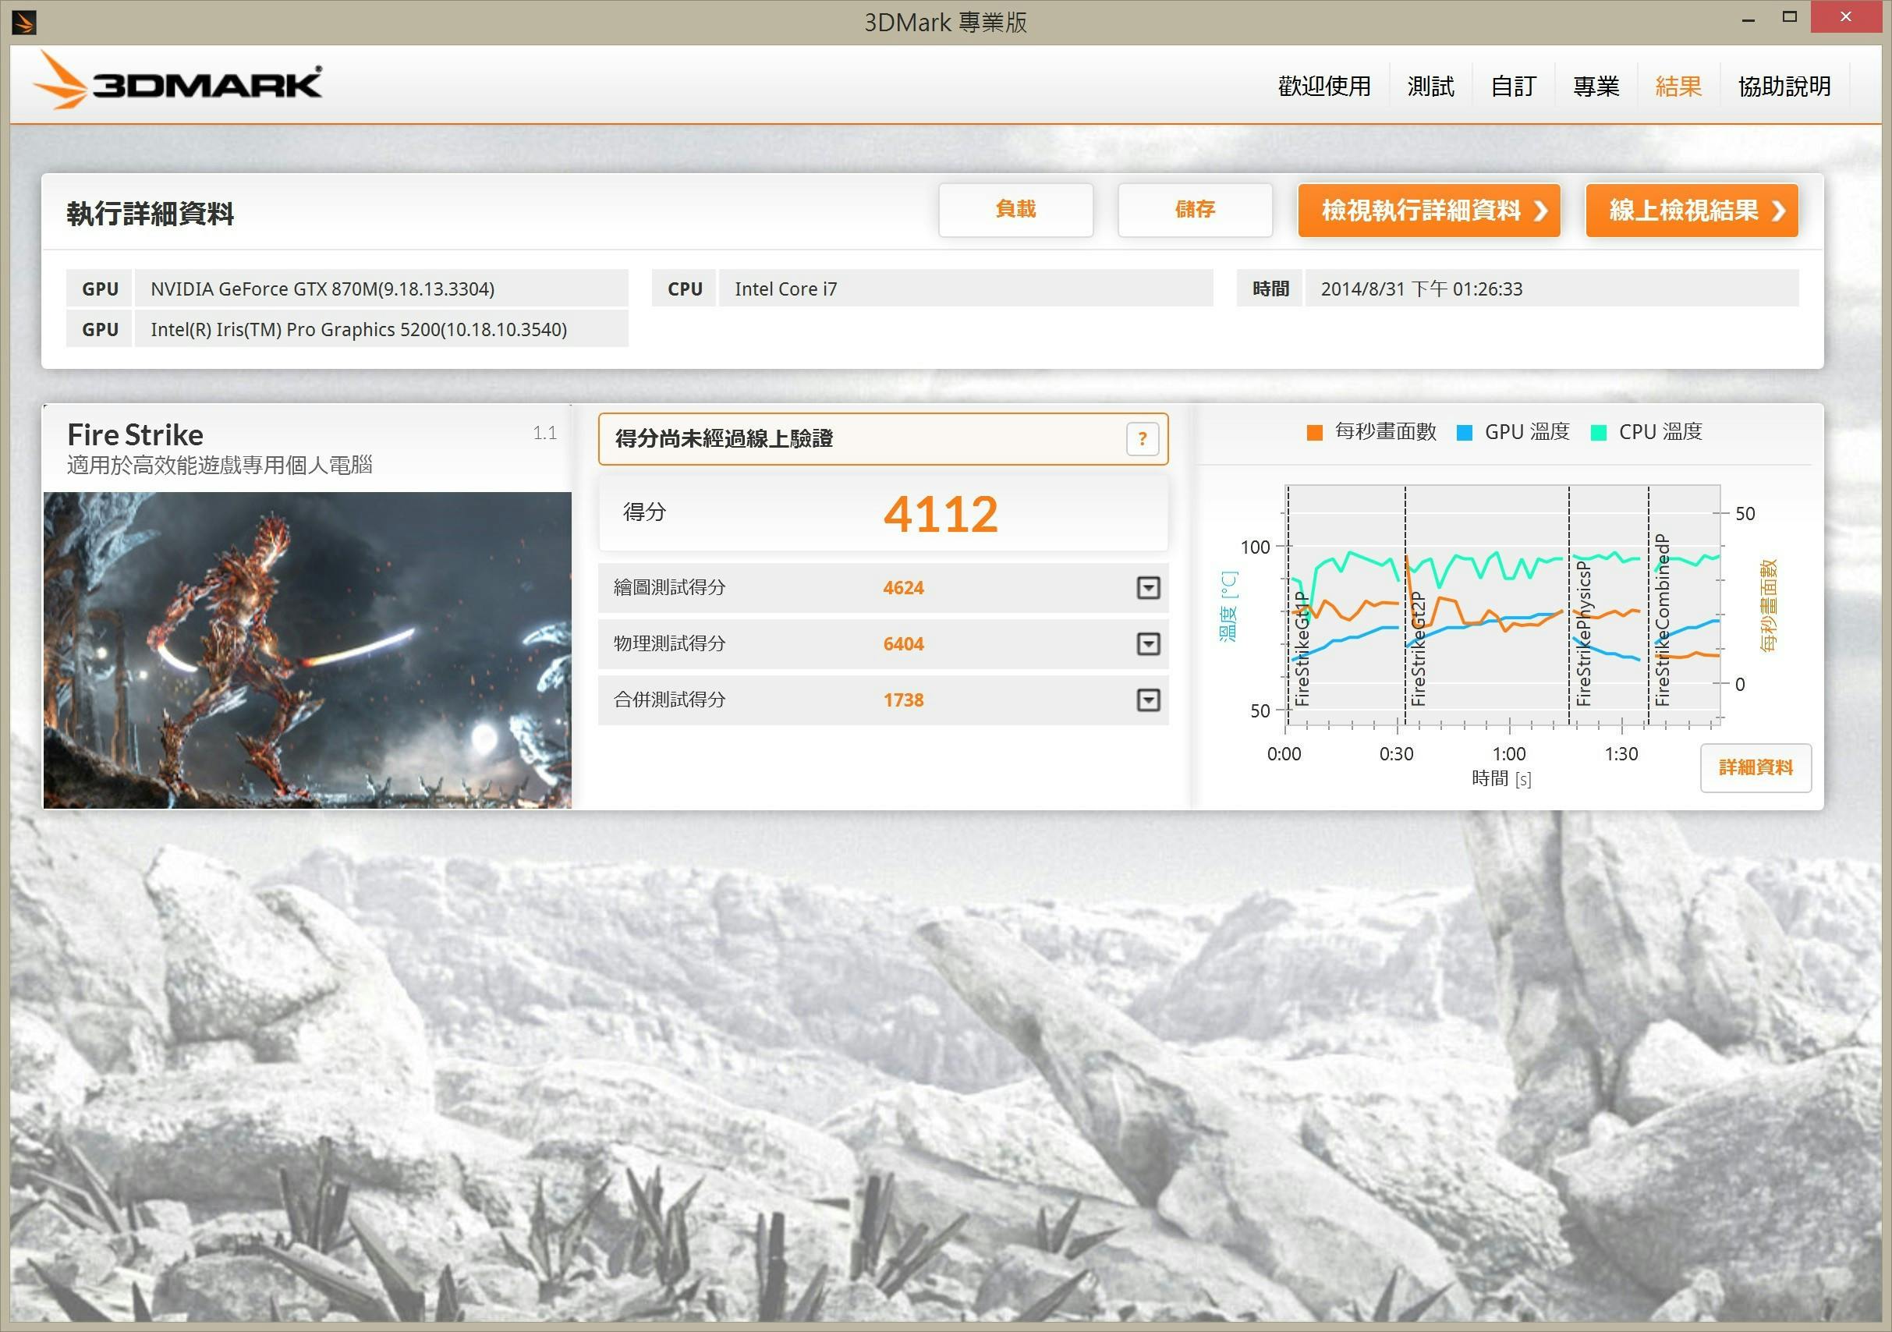Click the 負載 load button
1892x1332 pixels.
(1015, 209)
